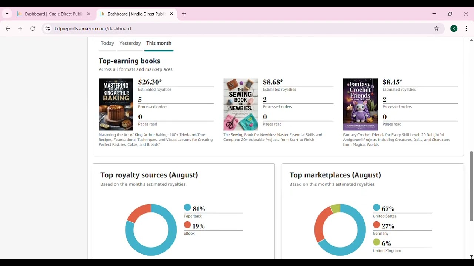Go back to previous page
474x266 pixels.
point(8,28)
